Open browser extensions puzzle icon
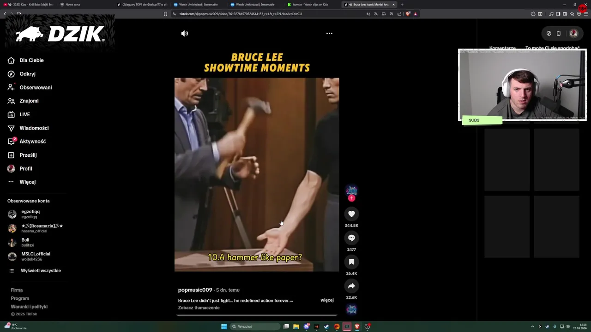Screen dimensions: 591x332 tap(533, 14)
